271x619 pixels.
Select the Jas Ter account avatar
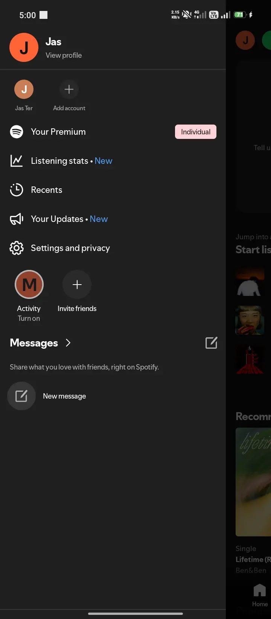pos(24,89)
